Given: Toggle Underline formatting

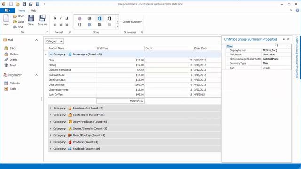Looking at the screenshot, I should point(67,18).
